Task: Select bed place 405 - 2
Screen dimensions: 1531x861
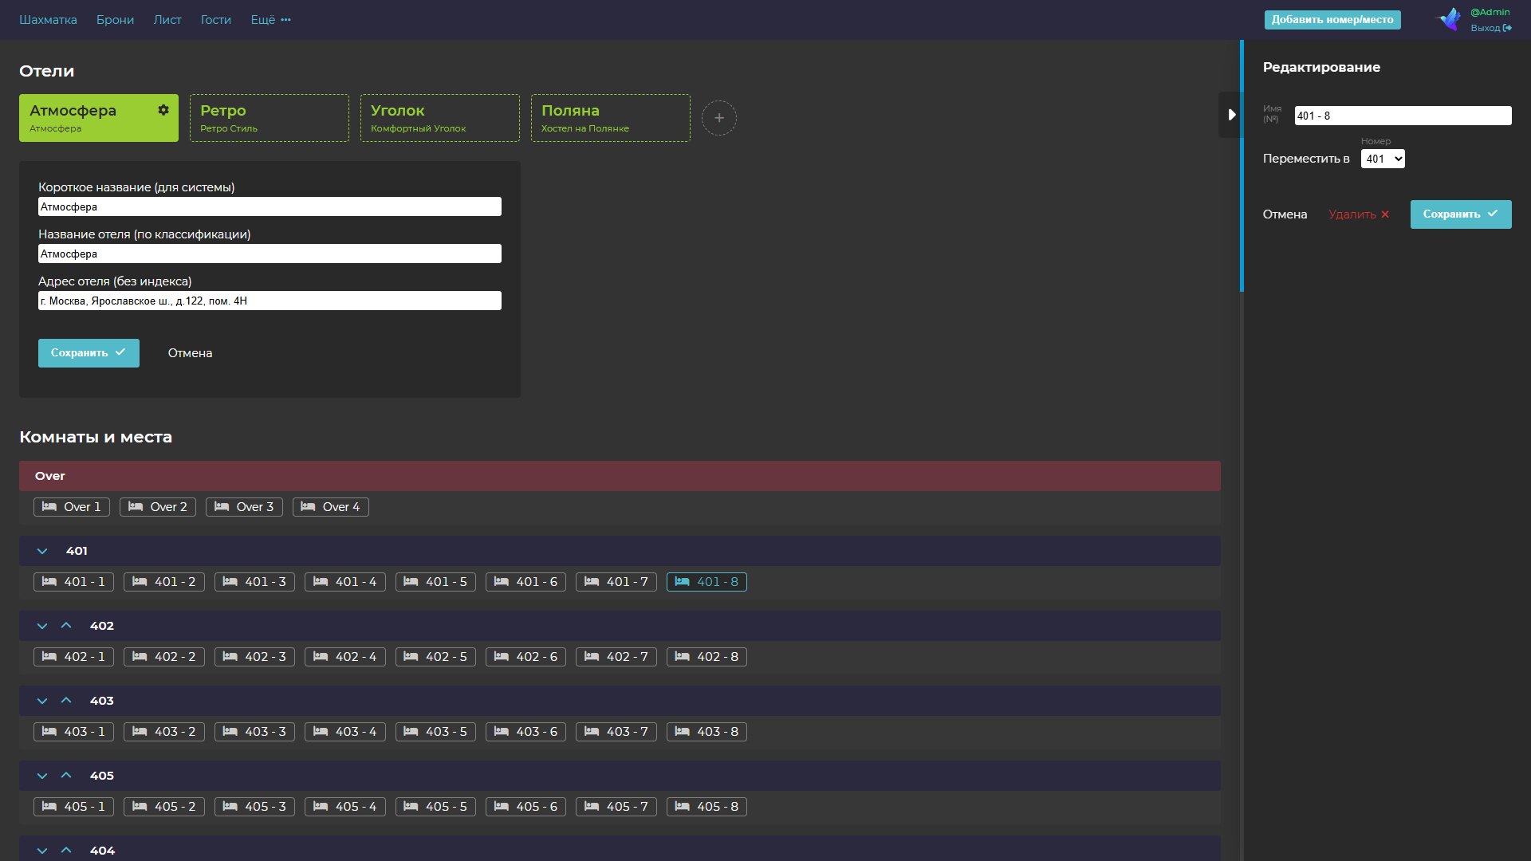Action: point(164,807)
